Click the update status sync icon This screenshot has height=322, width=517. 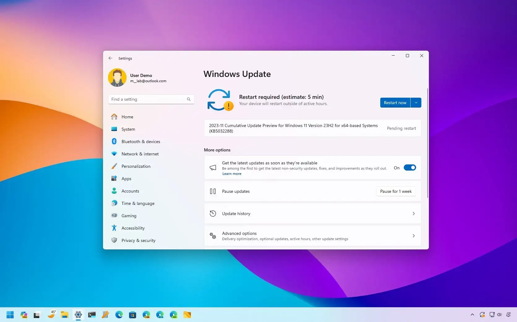[220, 100]
